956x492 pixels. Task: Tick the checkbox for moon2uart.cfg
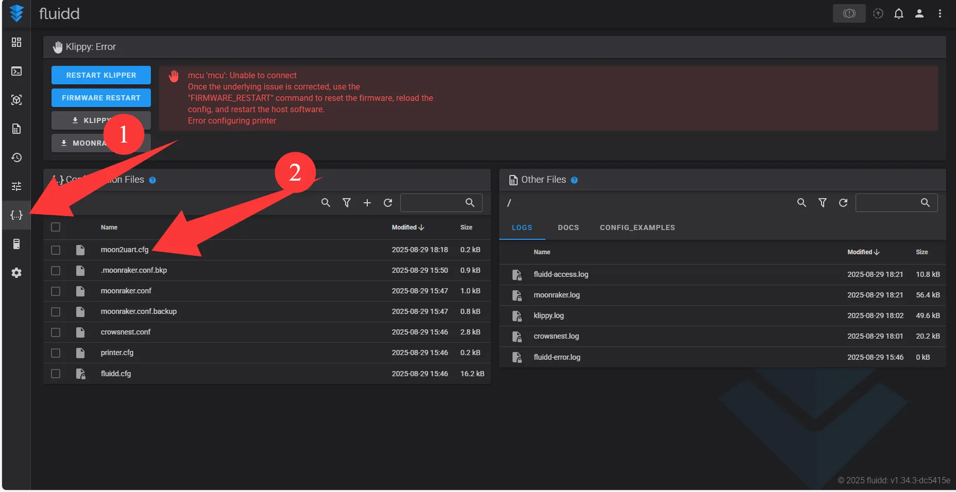56,250
